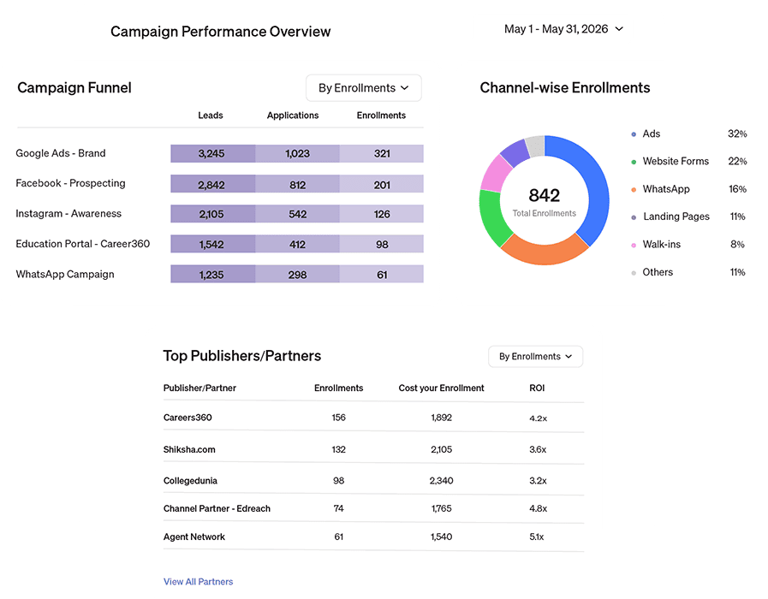Click the 201 enrollments bar segment
This screenshot has width=768, height=599.
[x=382, y=184]
